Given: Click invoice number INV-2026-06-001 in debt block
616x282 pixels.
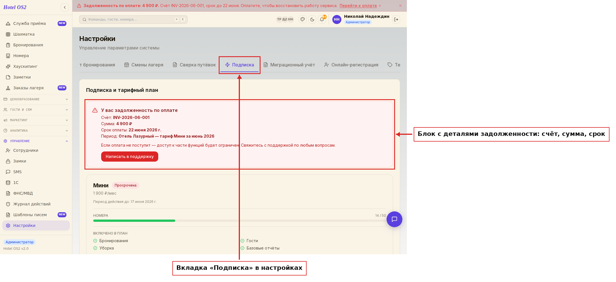Looking at the screenshot, I should click(x=131, y=118).
